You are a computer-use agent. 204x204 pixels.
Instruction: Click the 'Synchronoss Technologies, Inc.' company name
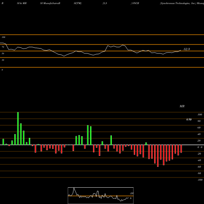pos(178,3)
